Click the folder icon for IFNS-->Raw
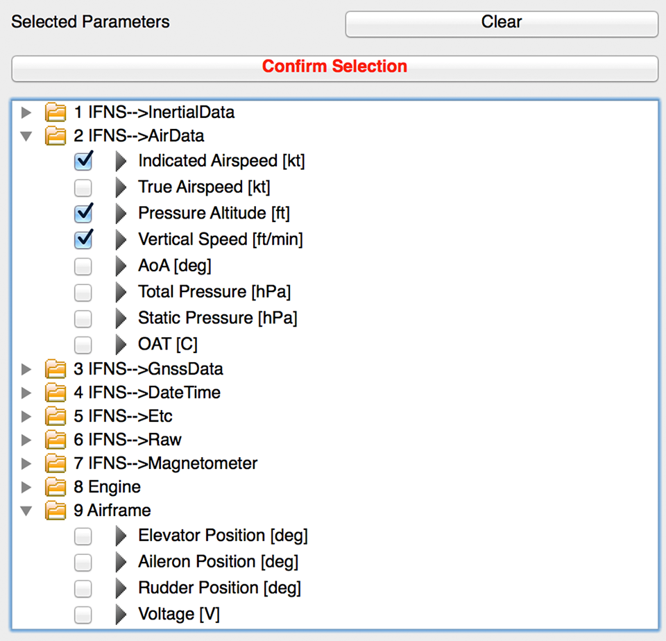 tap(55, 440)
